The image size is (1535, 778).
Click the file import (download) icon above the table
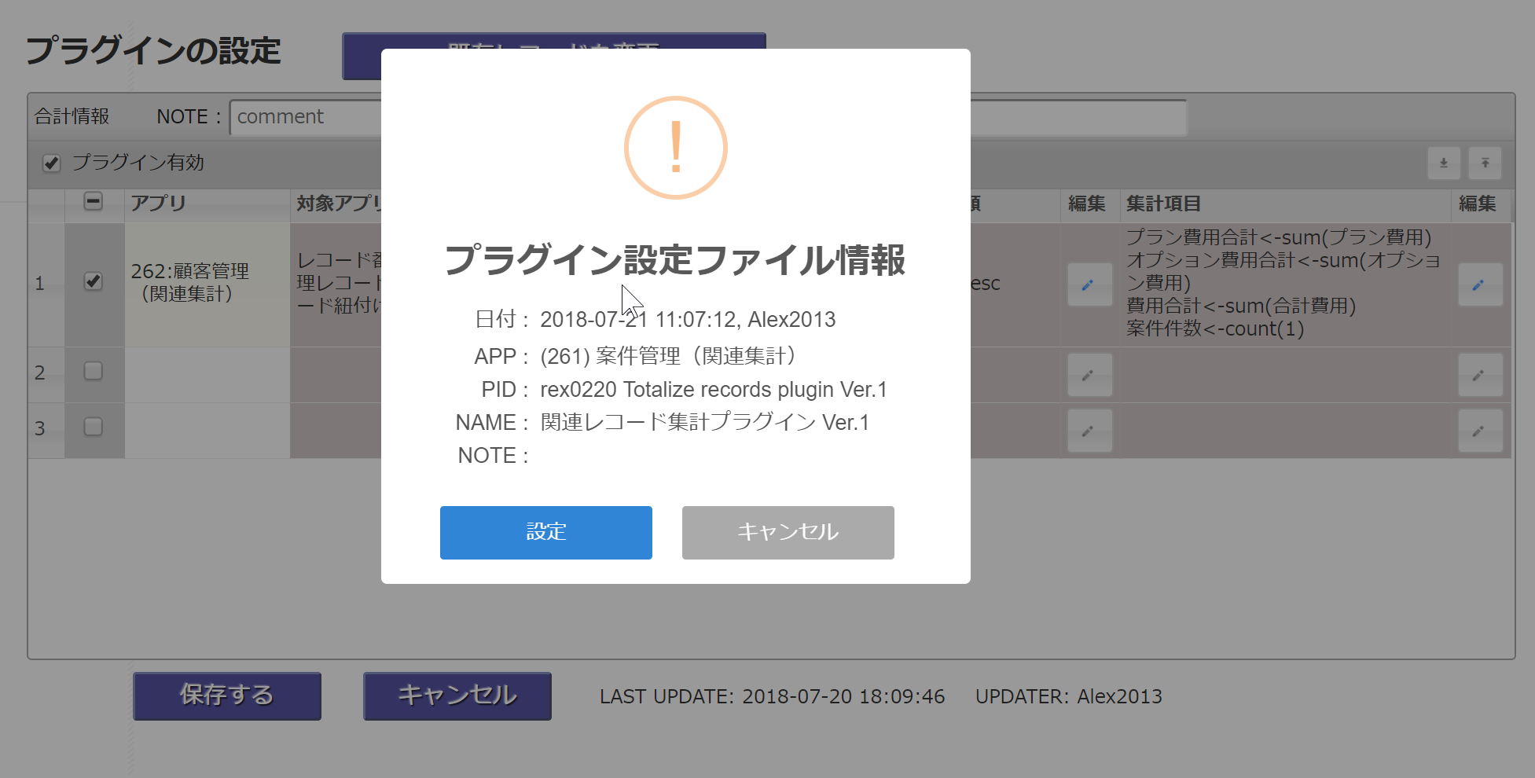point(1444,163)
